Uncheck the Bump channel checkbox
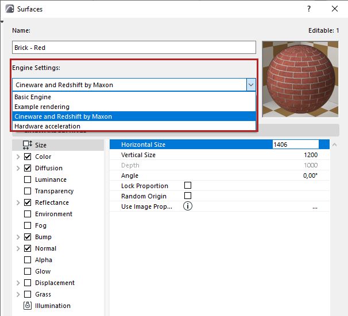This screenshot has width=348, height=316. point(28,237)
